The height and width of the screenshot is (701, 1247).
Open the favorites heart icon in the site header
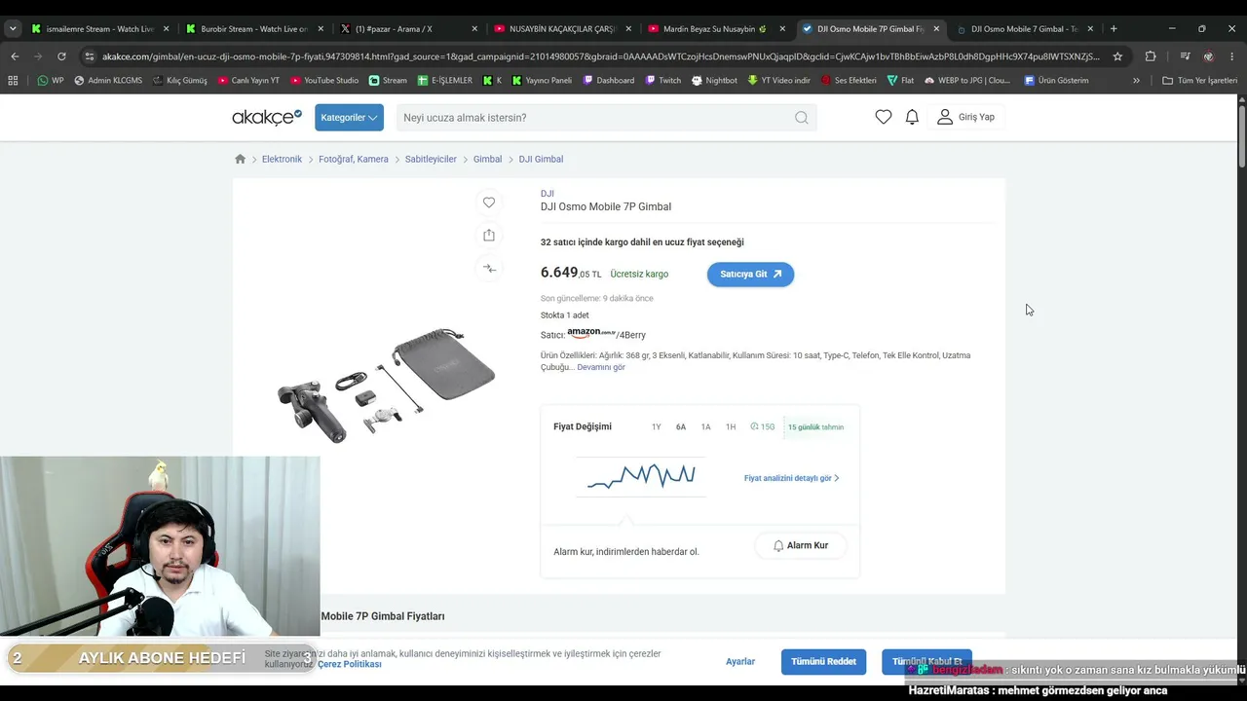pyautogui.click(x=884, y=117)
